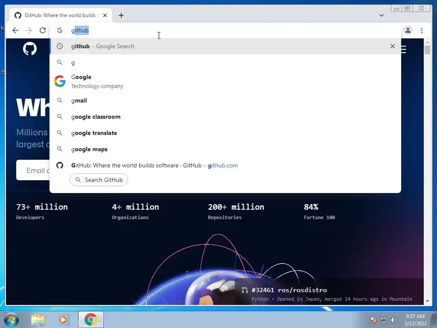The width and height of the screenshot is (437, 328).
Task: Click the Chrome taskbar icon
Action: tap(90, 319)
